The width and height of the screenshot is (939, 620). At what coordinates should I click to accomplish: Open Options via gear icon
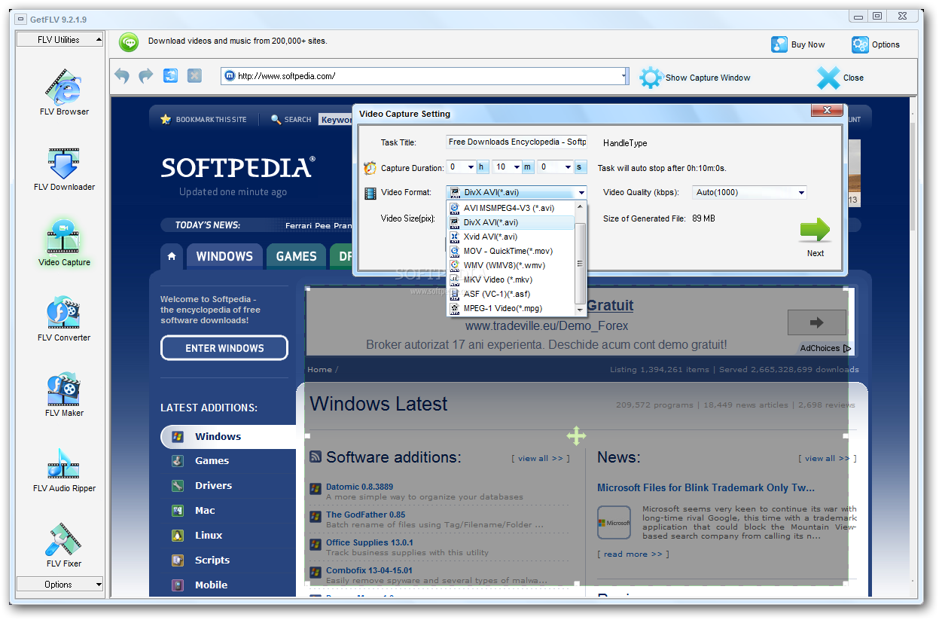(860, 44)
